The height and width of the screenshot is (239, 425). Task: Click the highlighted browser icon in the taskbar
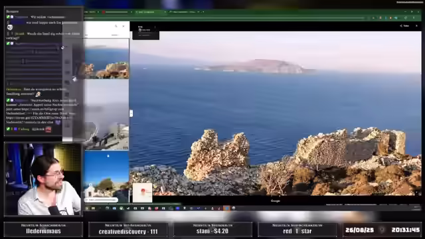pos(226,208)
